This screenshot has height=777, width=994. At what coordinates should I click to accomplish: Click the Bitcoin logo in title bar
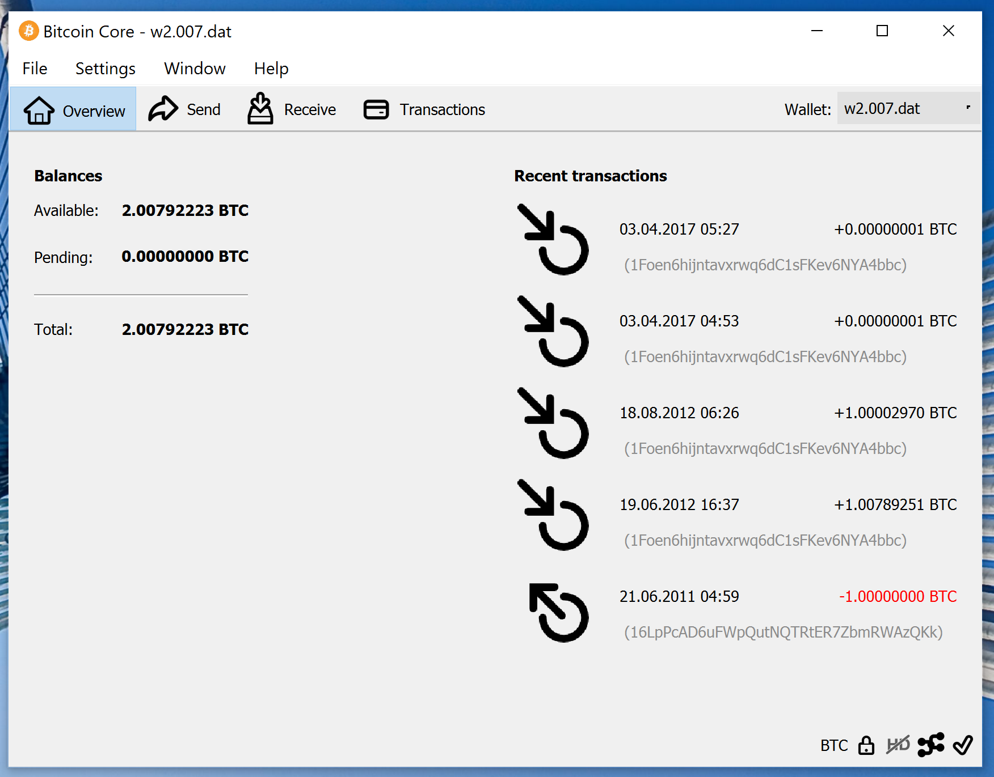(29, 31)
